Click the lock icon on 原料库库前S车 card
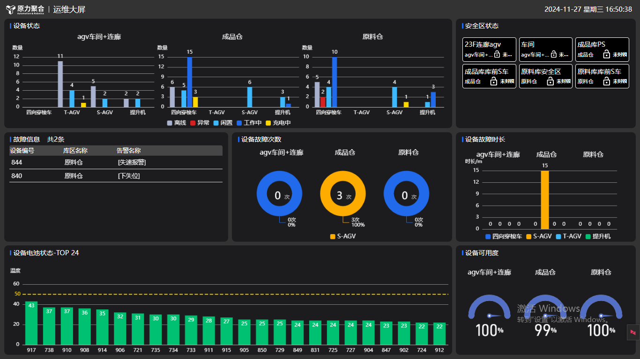This screenshot has height=359, width=640. tap(606, 81)
